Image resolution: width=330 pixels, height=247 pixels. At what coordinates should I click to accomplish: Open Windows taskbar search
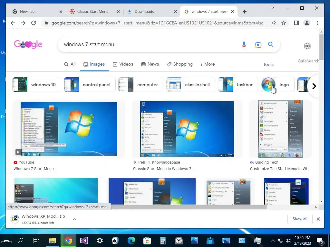(21, 241)
